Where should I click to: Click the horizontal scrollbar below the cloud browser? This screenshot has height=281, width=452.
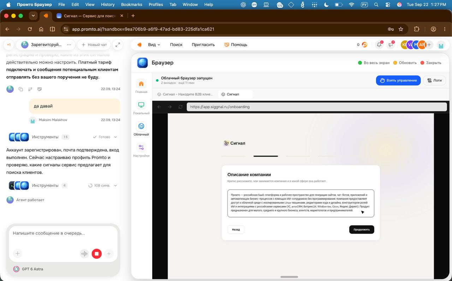(289, 277)
